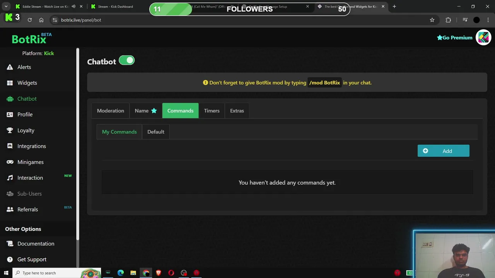Open the Timers tab
Viewport: 495px width, 278px height.
[212, 111]
